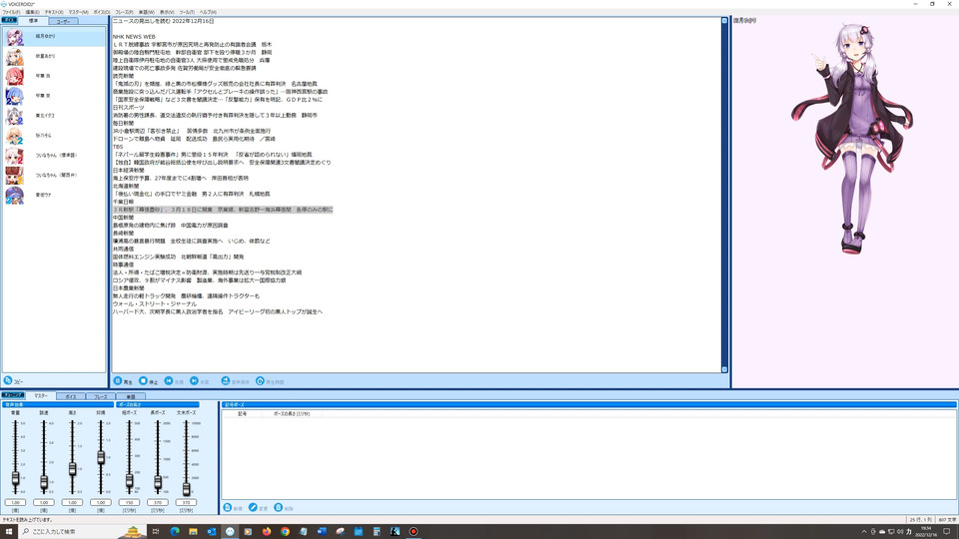Image resolution: width=959 pixels, height=539 pixels.
Task: Select the 琴葉 茜 voice avatar
Action: 14,76
